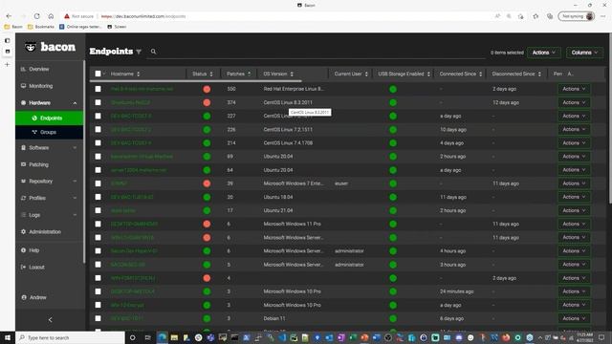Check the Red Hat Enterprise Linux row checkbox
The height and width of the screenshot is (344, 612).
(98, 89)
